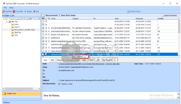Click the email list scroll-down arrow
This screenshot has height=104, width=181.
coord(179,55)
